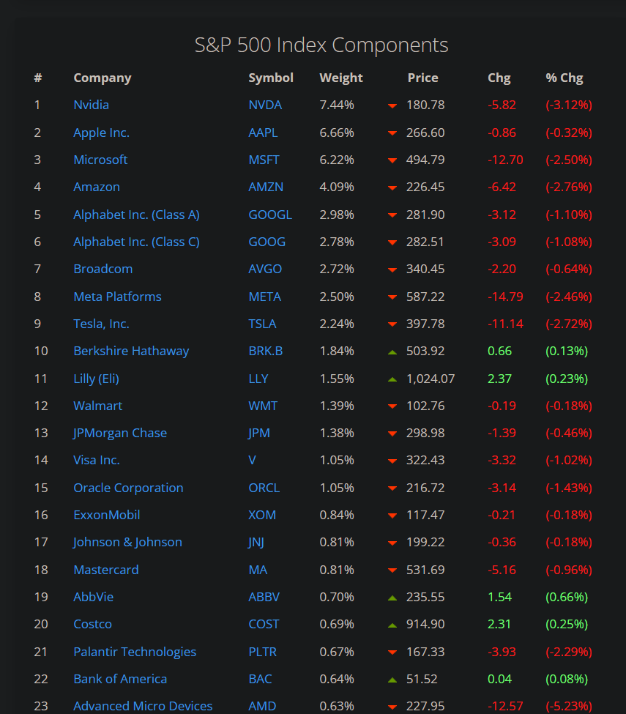Click the PLTR ticker symbol
This screenshot has width=626, height=714.
pos(262,652)
